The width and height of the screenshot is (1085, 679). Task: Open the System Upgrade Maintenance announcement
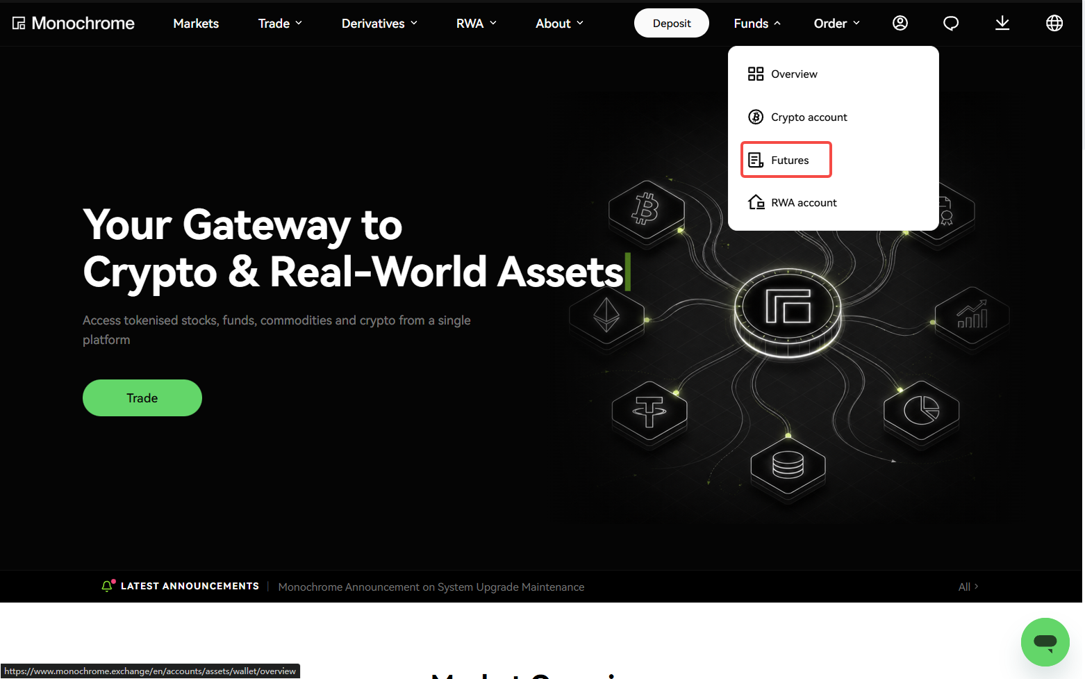431,587
